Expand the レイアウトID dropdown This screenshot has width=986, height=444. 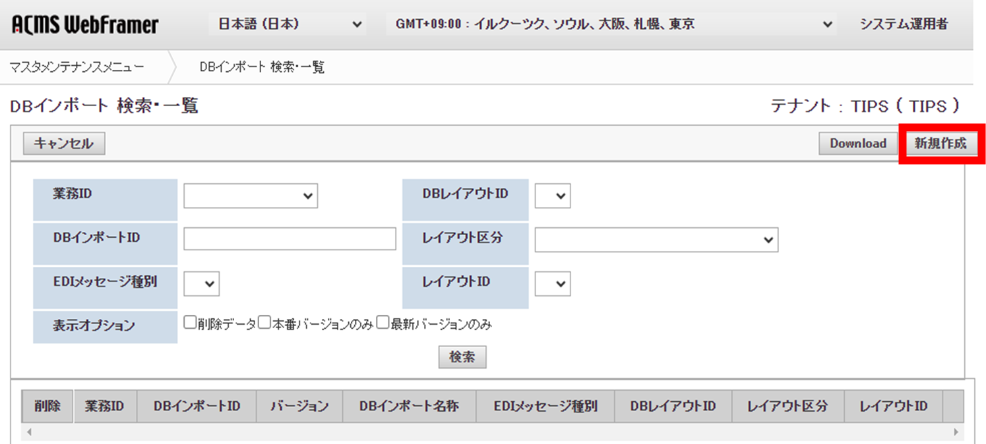[552, 283]
